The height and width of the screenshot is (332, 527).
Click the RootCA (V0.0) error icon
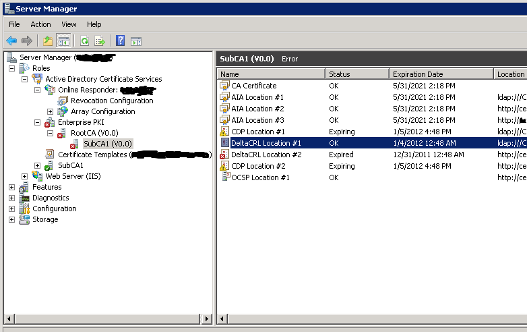pos(62,133)
